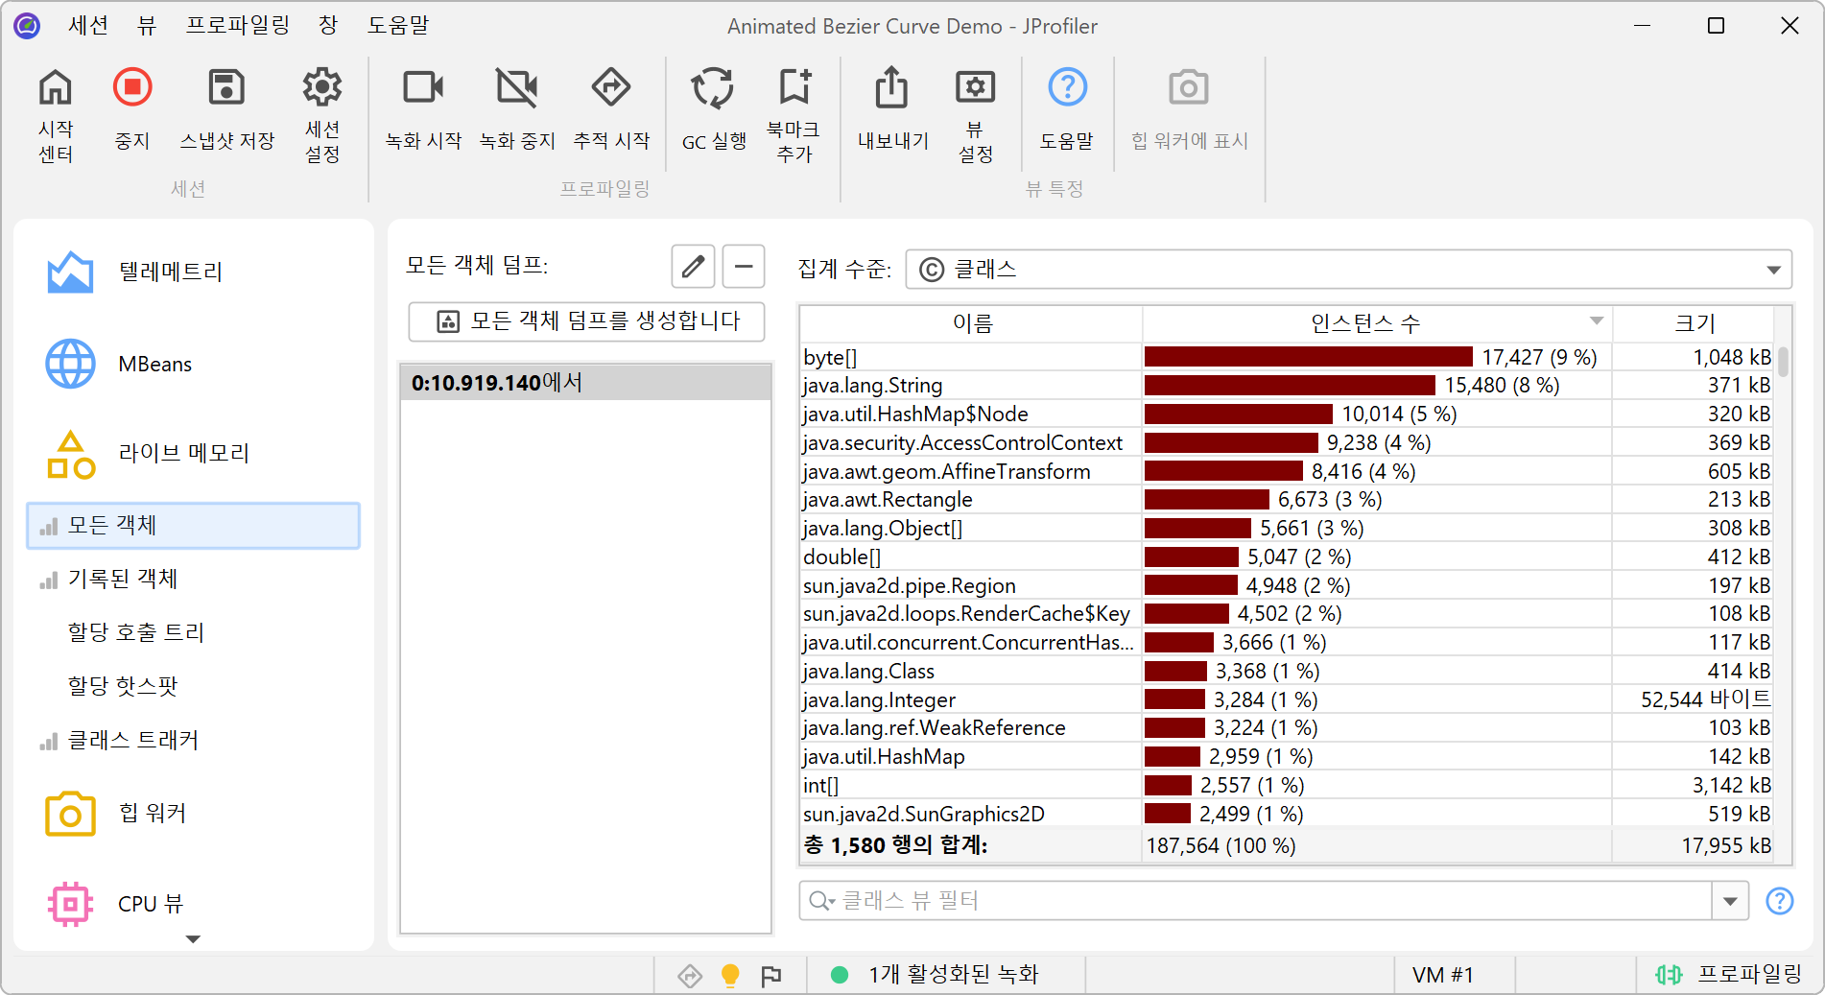Open the 프로파일링 menu
1825x995 pixels.
coord(237,26)
